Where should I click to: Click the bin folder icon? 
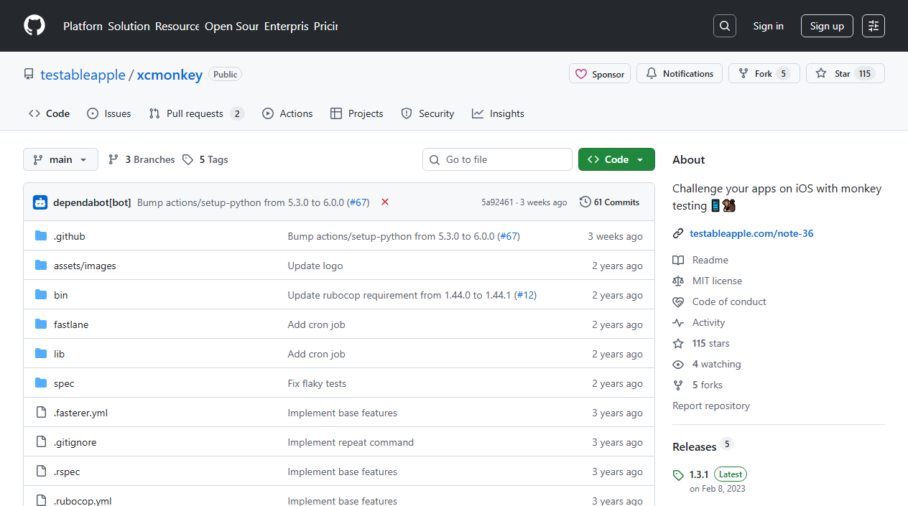click(x=41, y=295)
